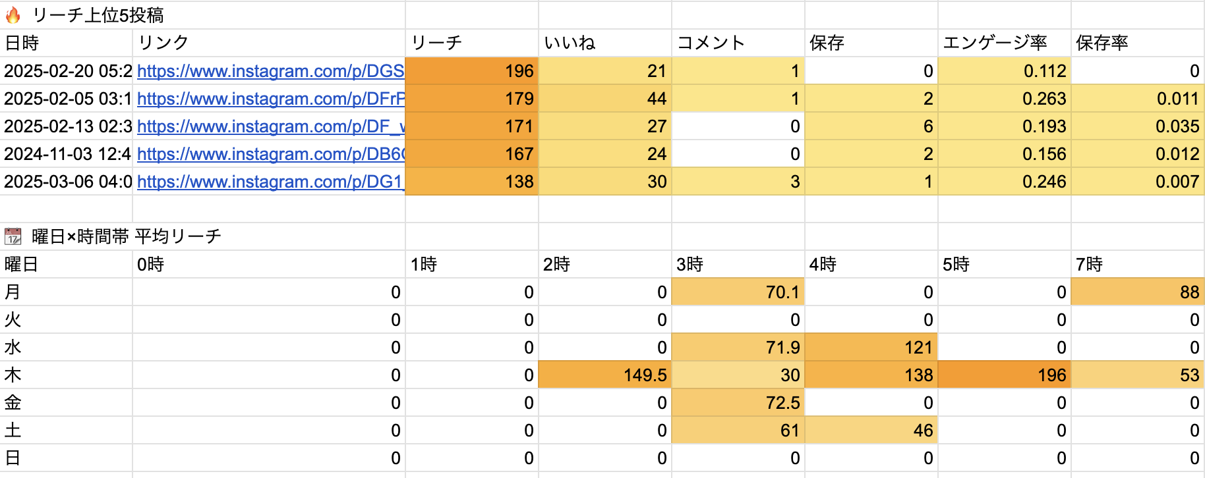Click the cell showing 88 under 7時

1137,292
